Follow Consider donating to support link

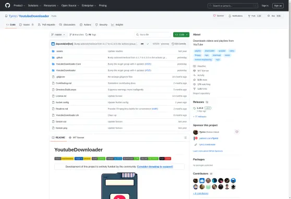click(155, 167)
